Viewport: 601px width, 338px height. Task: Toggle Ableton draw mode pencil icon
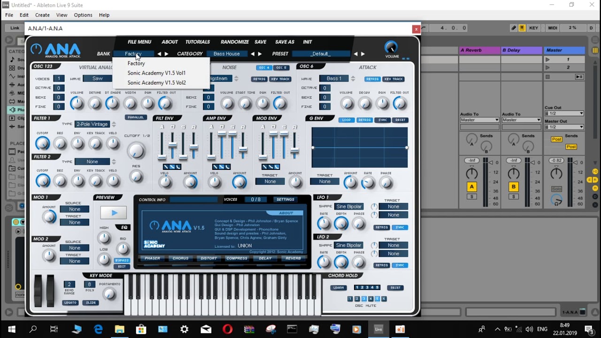pos(514,28)
